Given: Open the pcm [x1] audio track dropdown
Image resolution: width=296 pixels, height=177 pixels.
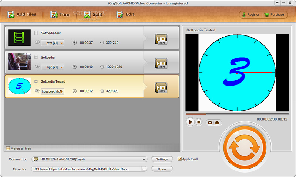Looking at the screenshot, I should 53,43.
